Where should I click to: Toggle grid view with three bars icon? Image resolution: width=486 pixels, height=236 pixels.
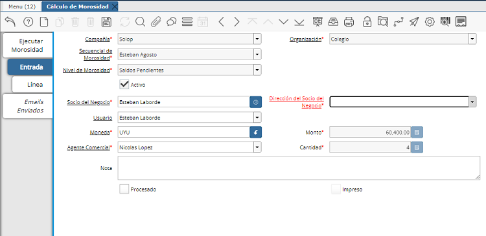pos(187,21)
